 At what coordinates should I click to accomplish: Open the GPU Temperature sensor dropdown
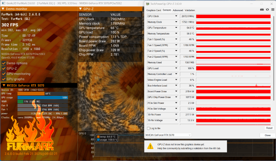pos(176,27)
